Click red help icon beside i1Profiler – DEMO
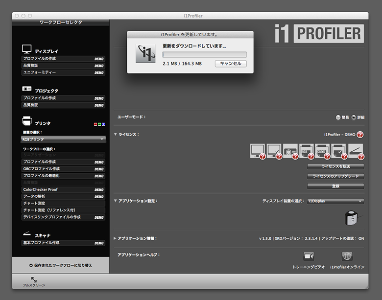This screenshot has width=382, height=300. click(x=360, y=134)
